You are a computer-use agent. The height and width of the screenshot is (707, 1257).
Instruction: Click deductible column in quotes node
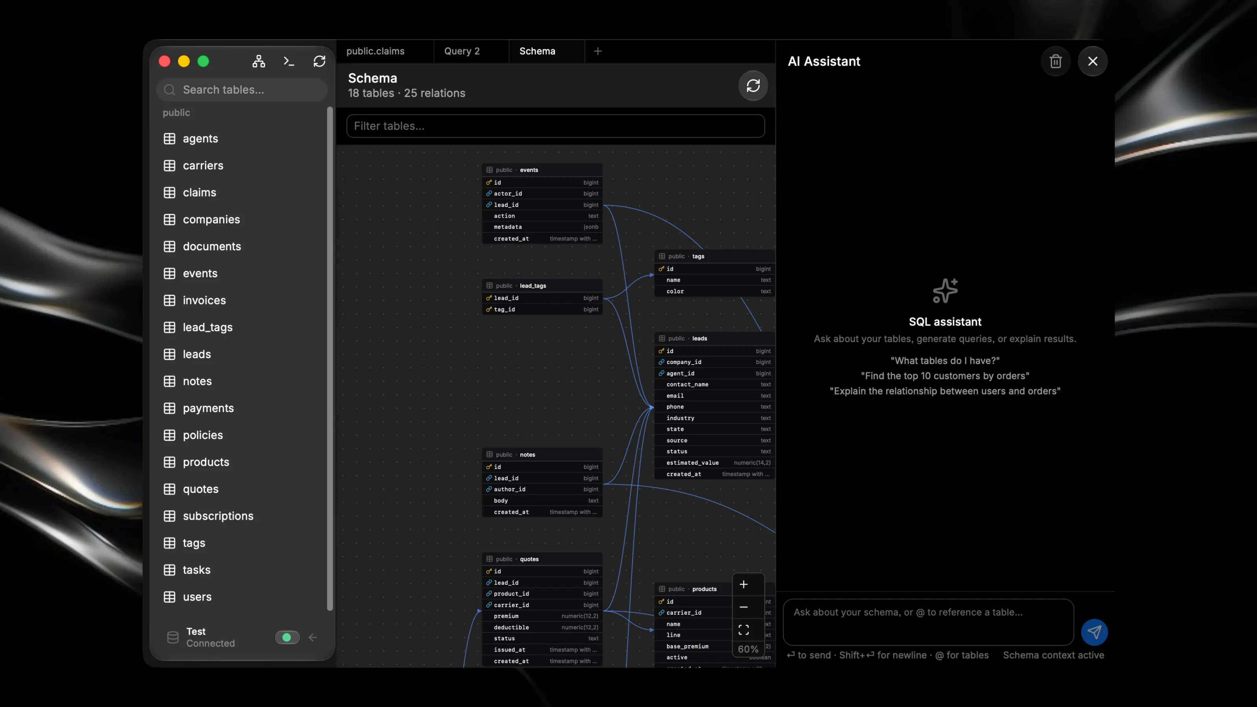[542, 628]
